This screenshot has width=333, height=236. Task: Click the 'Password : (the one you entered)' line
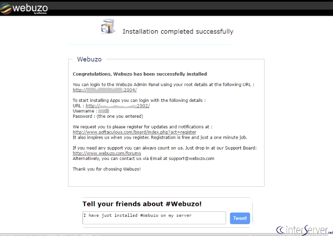[108, 116]
